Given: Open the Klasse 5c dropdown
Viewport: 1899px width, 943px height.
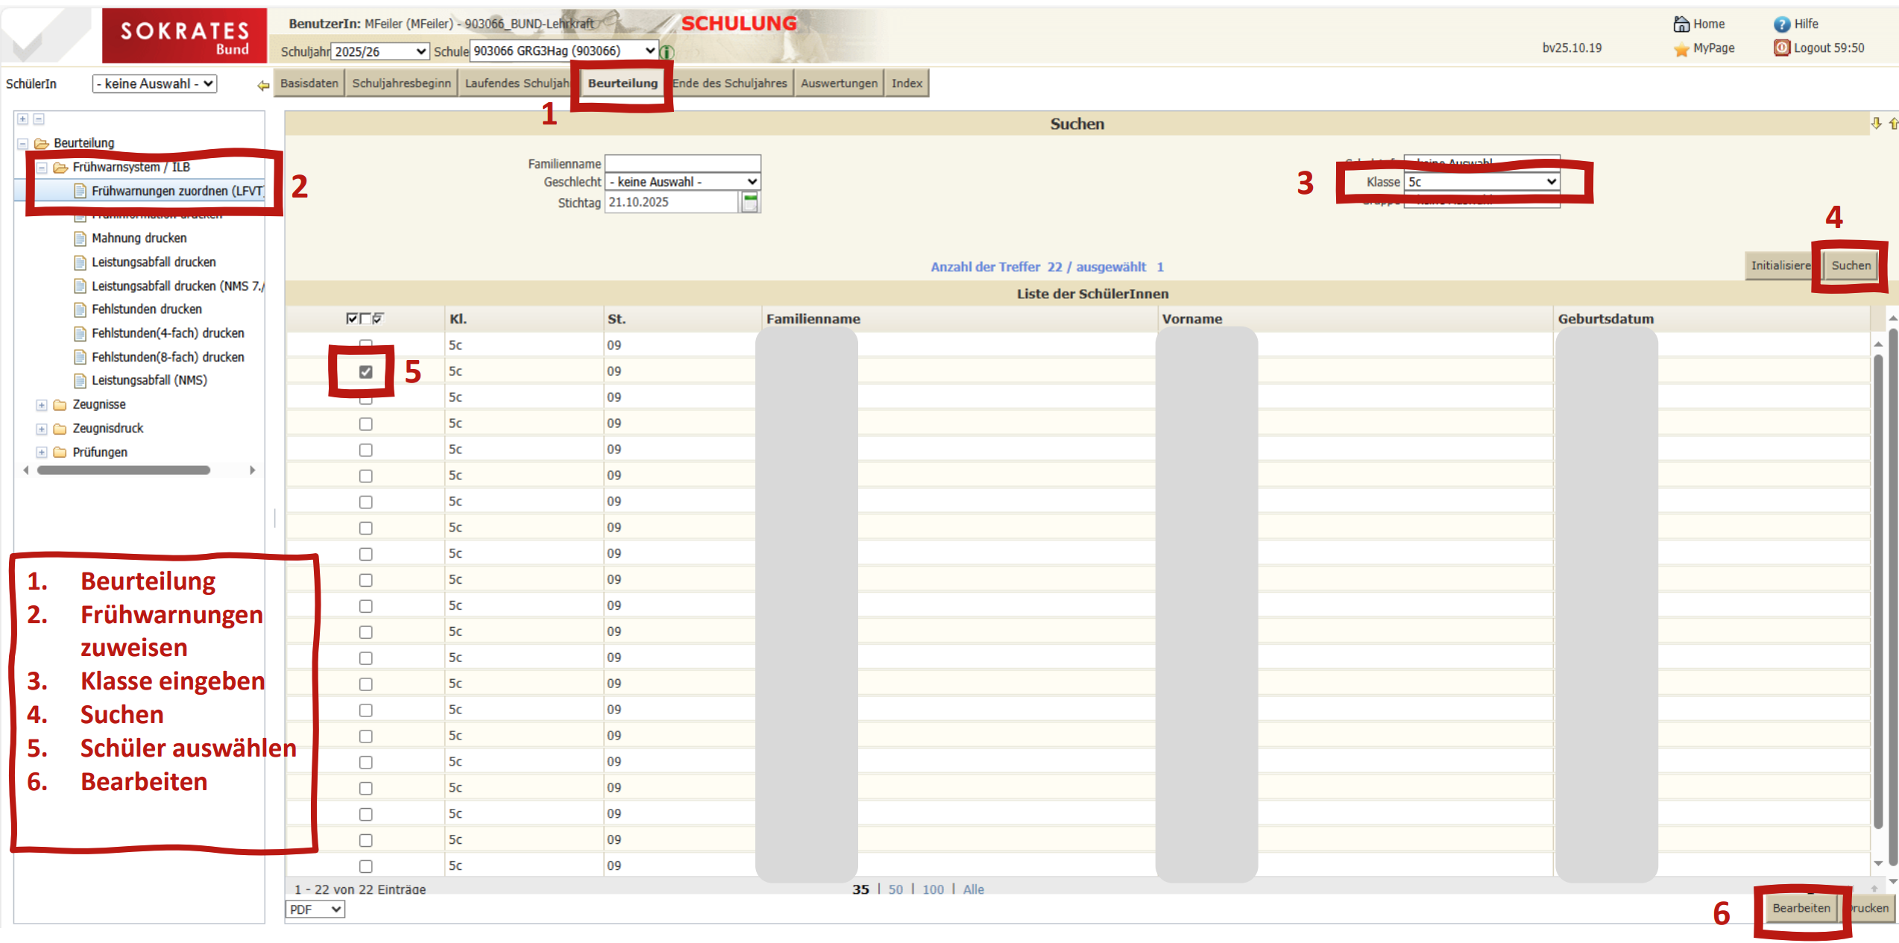Looking at the screenshot, I should click(1481, 182).
